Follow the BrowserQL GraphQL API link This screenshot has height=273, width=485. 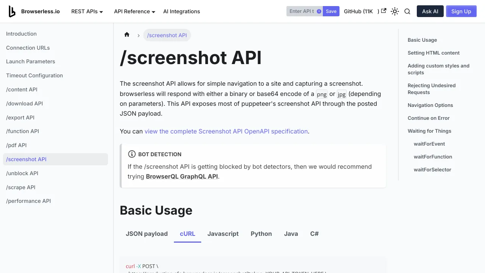181,176
